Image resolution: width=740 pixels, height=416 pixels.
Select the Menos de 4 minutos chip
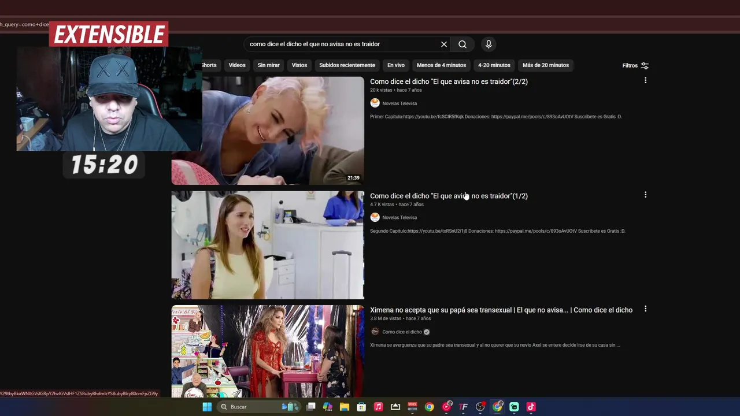coord(441,65)
